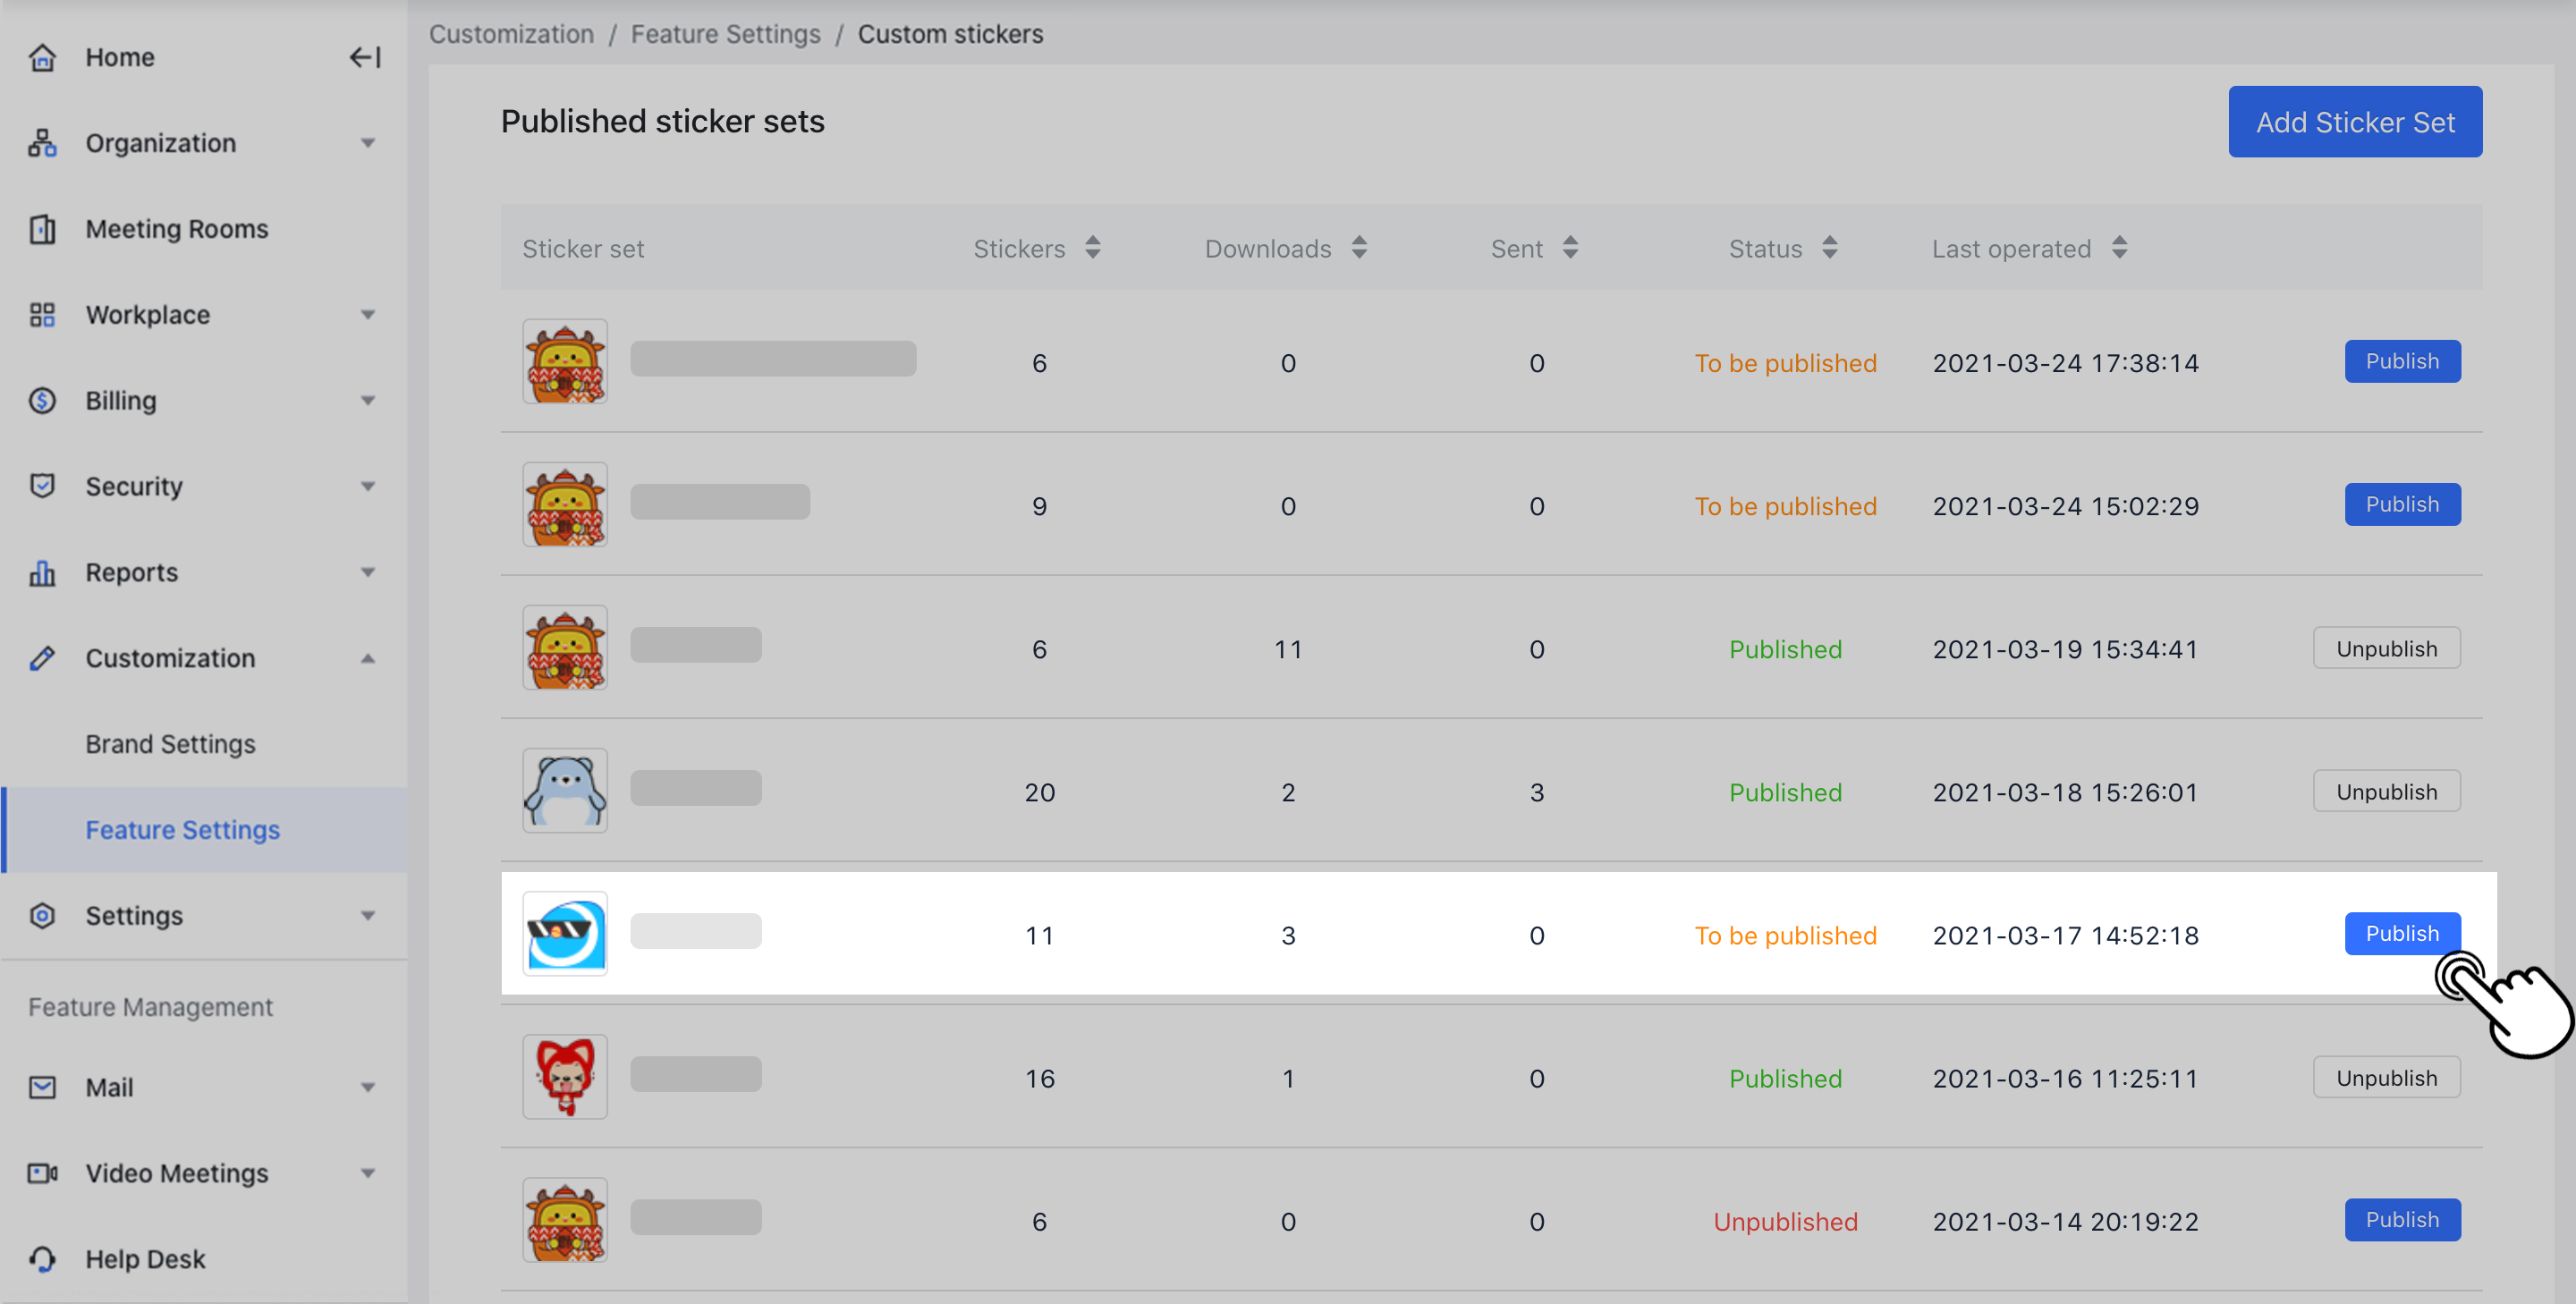The image size is (2576, 1304).
Task: Expand the Workplace menu in sidebar
Action: [368, 315]
